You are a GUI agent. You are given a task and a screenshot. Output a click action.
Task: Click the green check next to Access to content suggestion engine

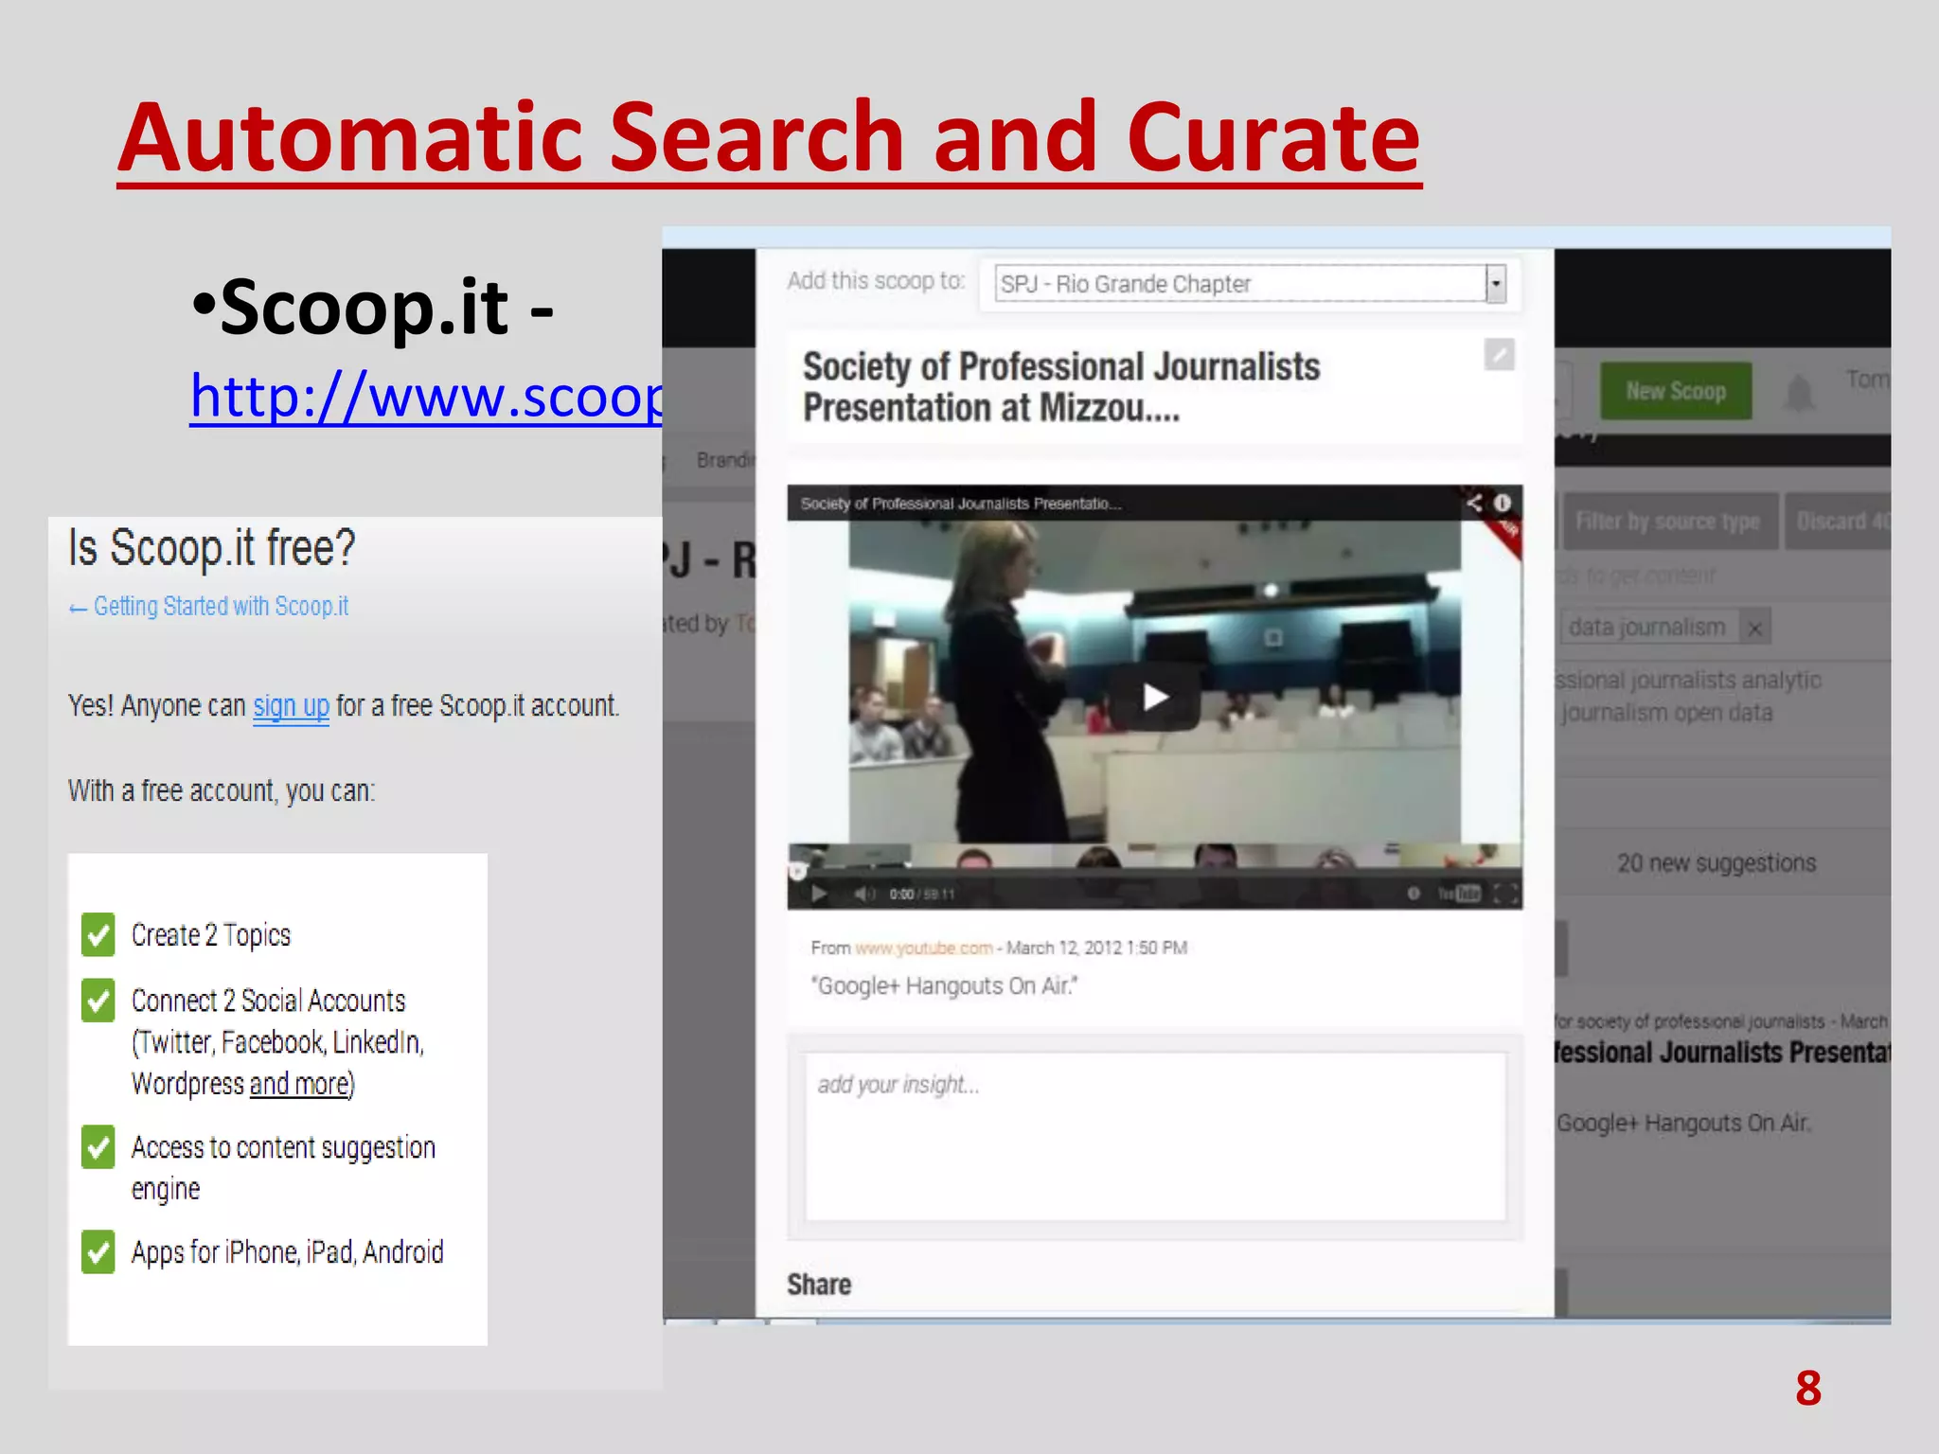98,1147
